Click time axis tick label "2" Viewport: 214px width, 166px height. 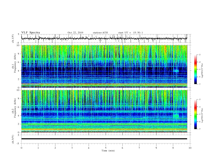[55, 148]
